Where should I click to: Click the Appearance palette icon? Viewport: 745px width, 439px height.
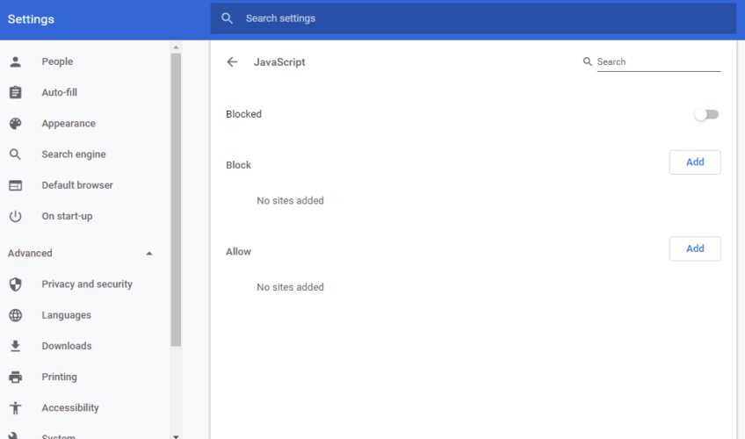[15, 124]
